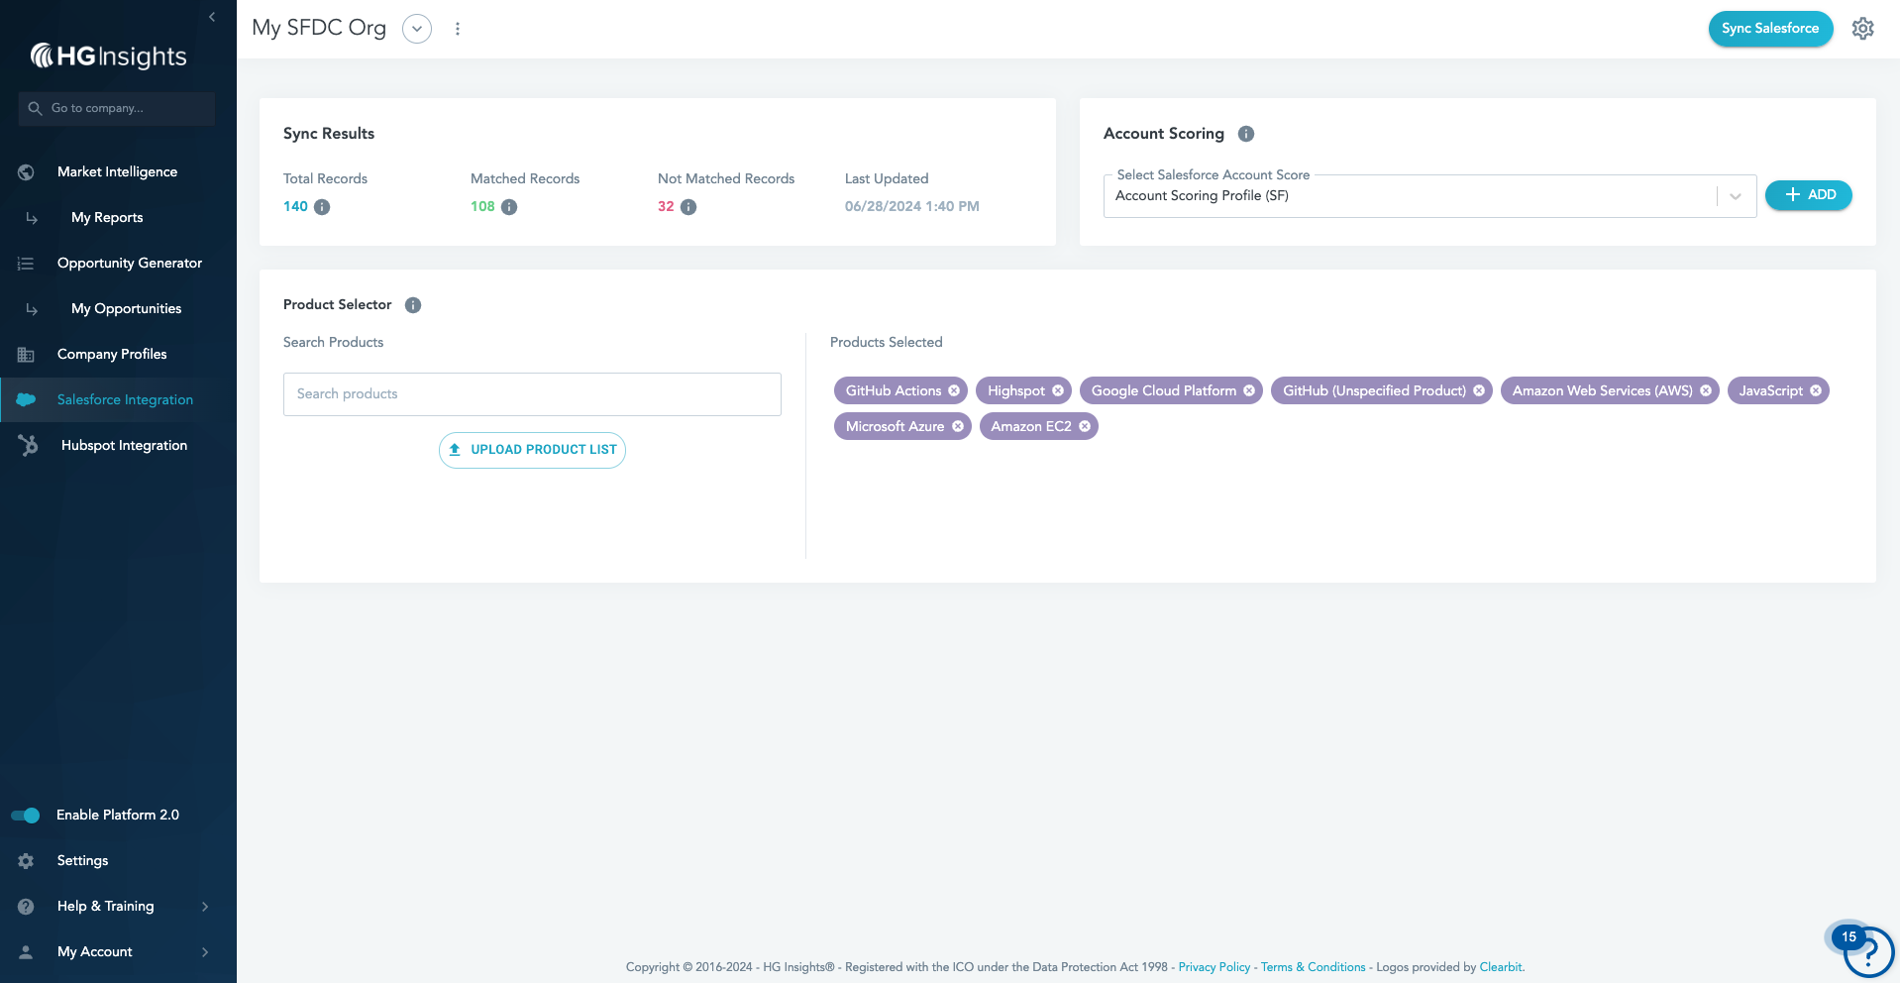1900x983 pixels.
Task: Click UPLOAD PRODUCT LIST button
Action: point(532,450)
